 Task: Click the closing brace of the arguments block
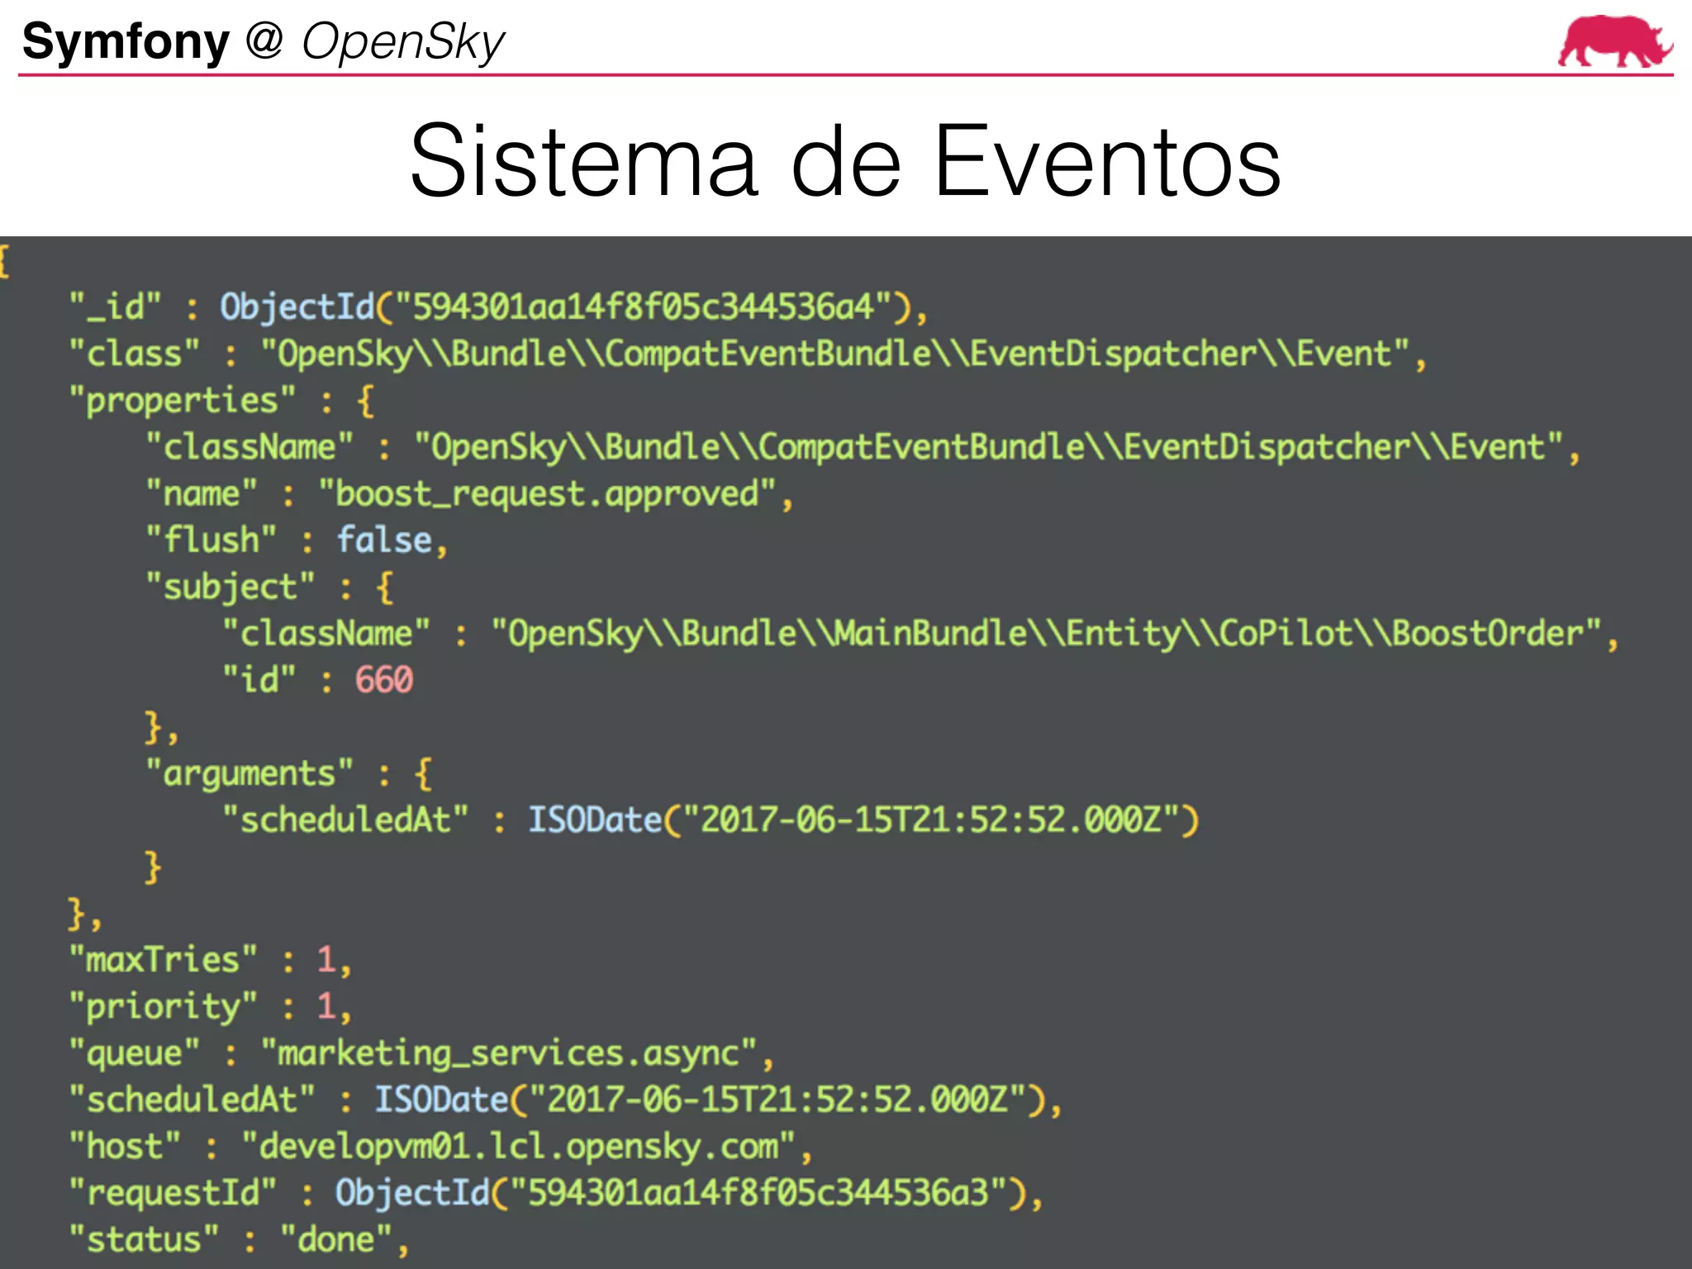153,867
